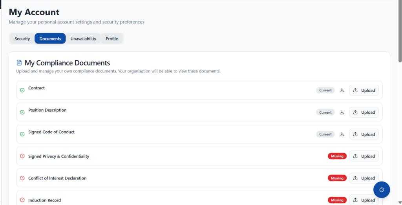Click the page vertical scrollbar thumb
The image size is (402, 205).
pyautogui.click(x=400, y=31)
